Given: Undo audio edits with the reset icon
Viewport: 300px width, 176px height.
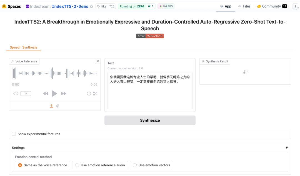Looking at the screenshot, I should (x=89, y=94).
